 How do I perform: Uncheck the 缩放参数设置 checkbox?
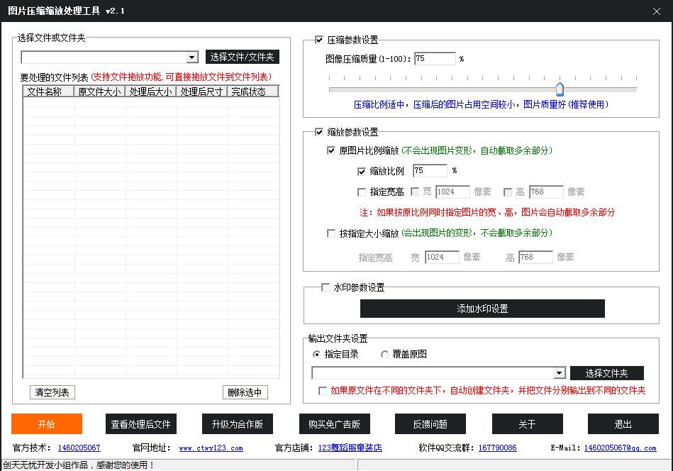coord(318,132)
